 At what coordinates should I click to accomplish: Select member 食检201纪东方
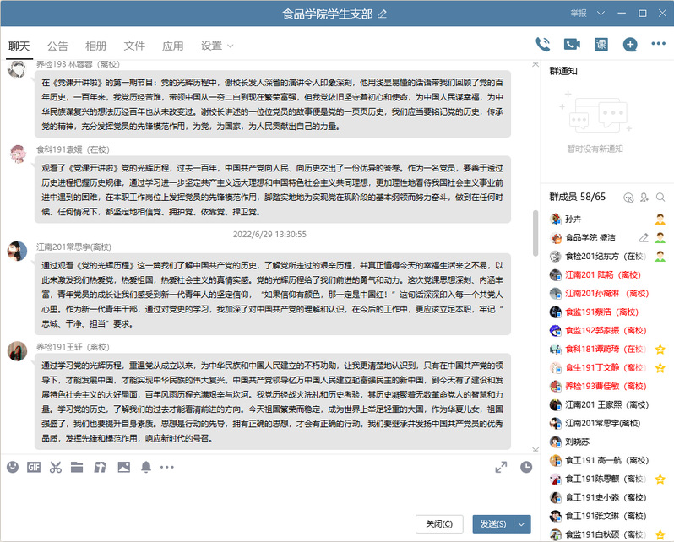pos(607,256)
